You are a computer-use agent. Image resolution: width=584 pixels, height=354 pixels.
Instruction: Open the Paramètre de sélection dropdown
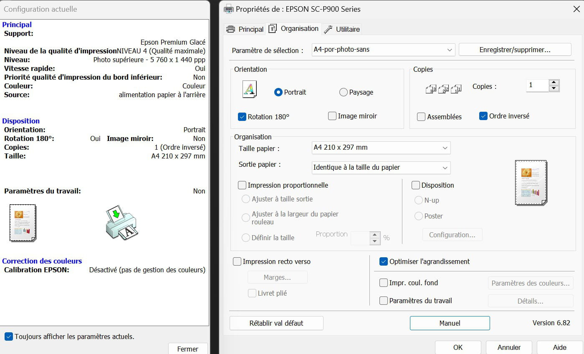[383, 50]
